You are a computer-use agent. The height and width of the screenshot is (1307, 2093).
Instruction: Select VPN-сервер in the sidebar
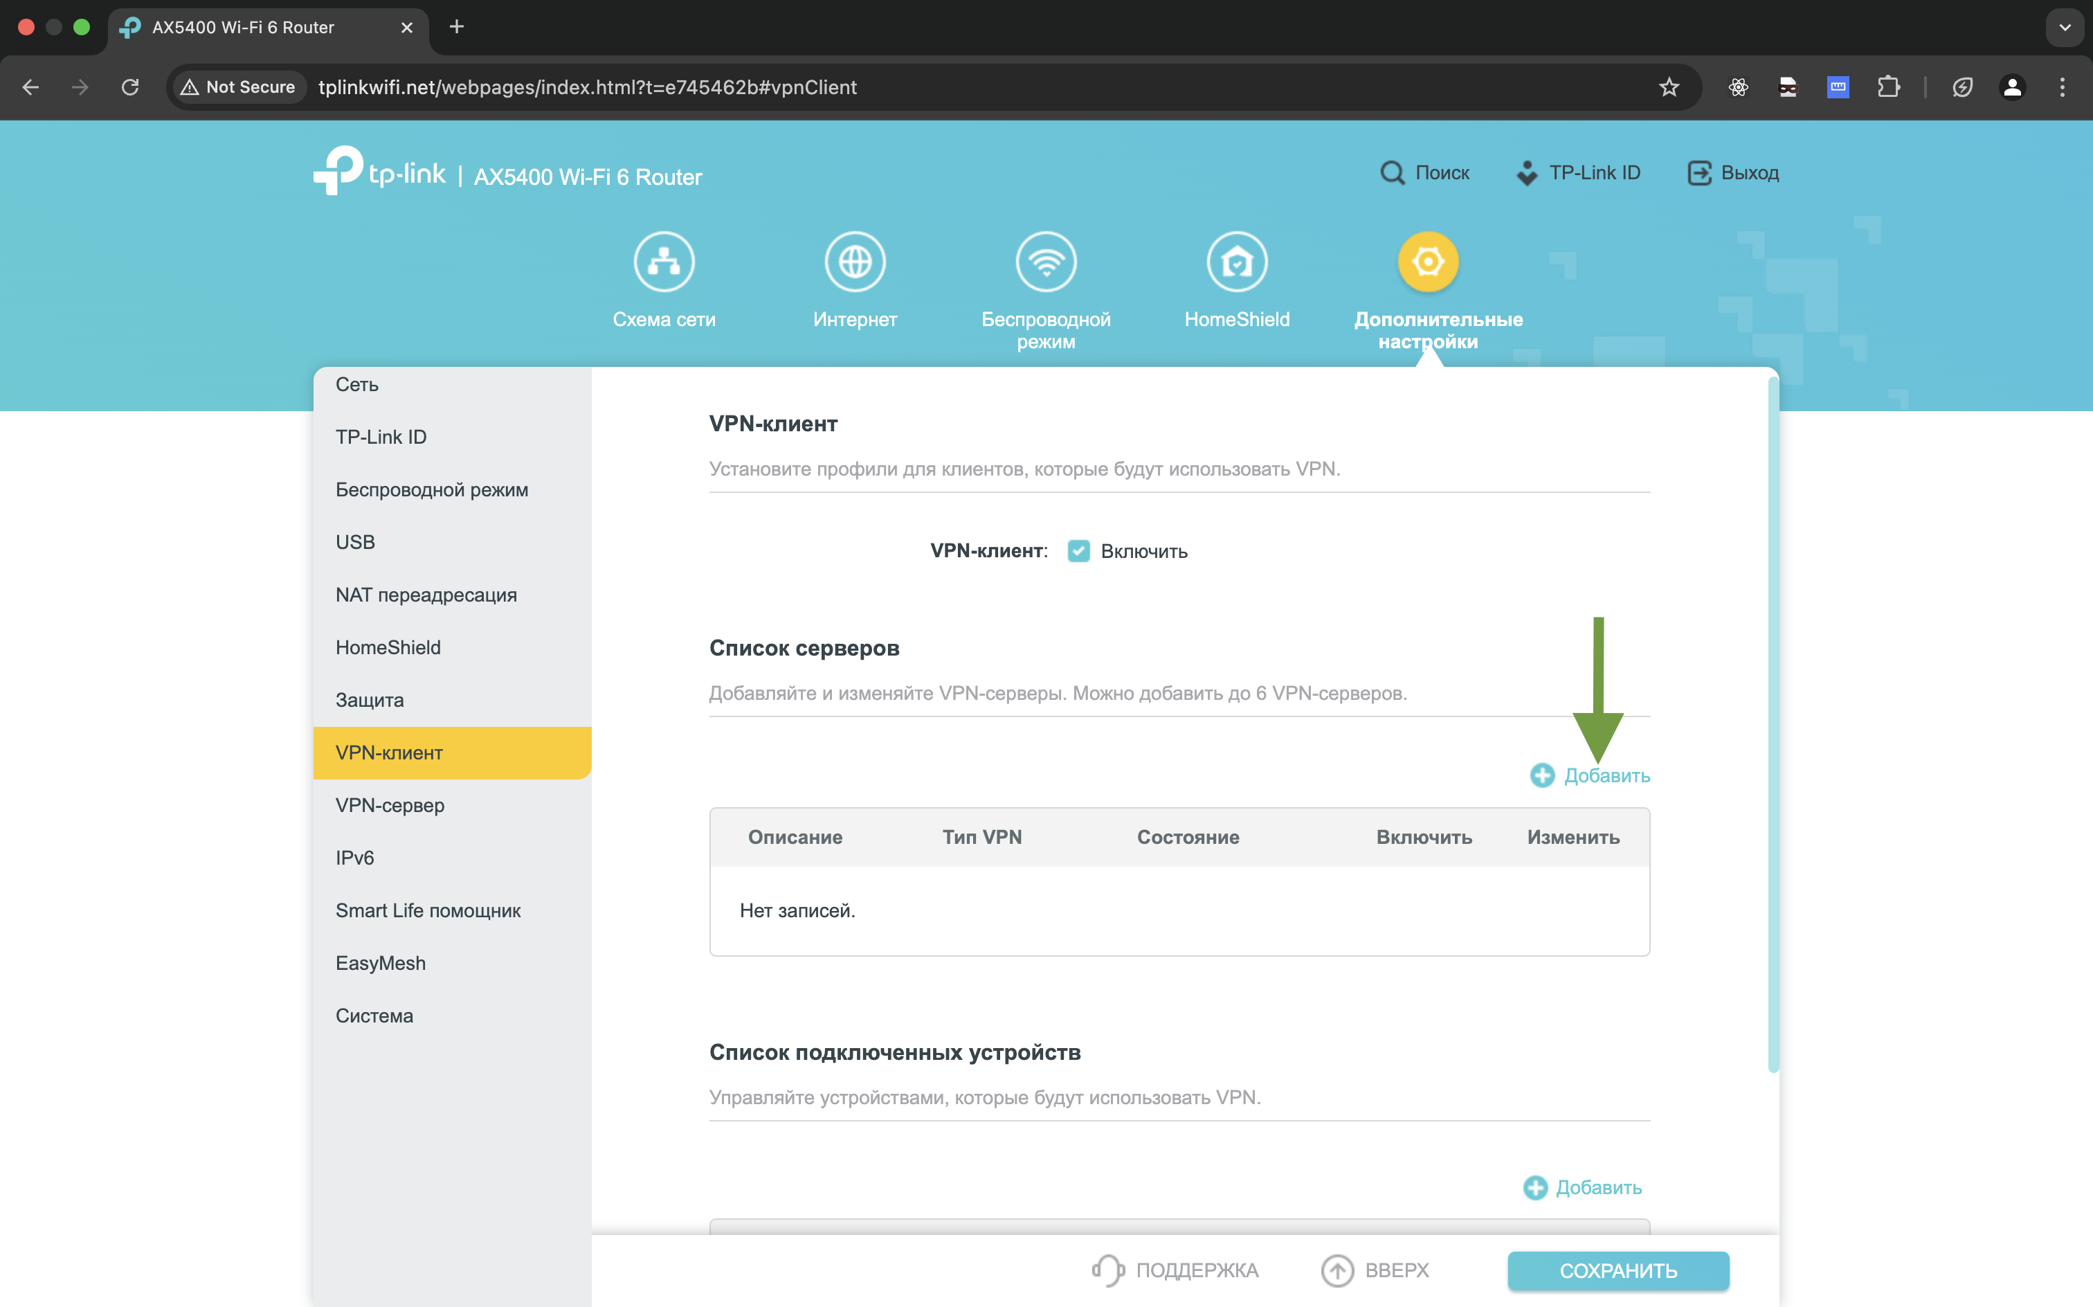389,805
